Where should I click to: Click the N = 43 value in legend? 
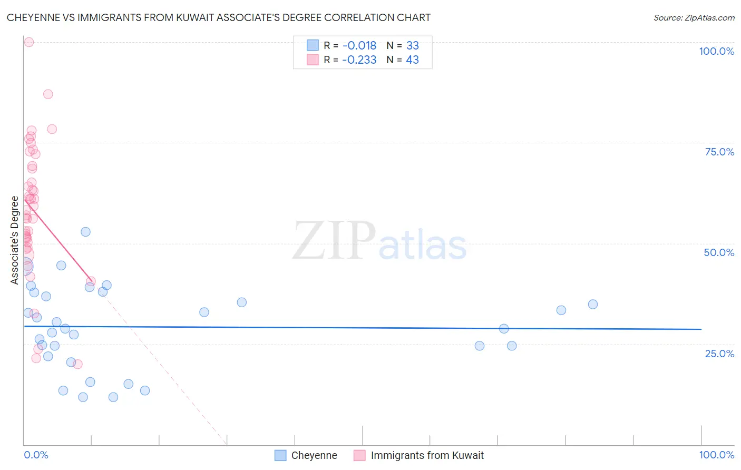(403, 60)
